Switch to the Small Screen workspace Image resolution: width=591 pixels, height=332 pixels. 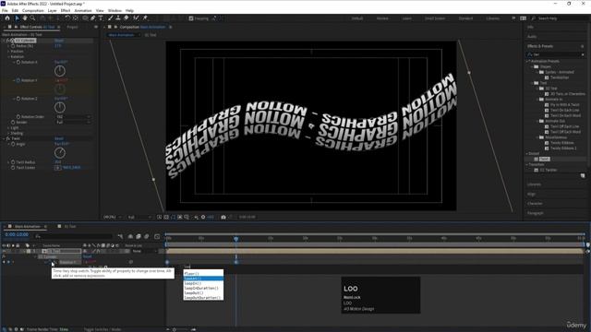click(435, 18)
